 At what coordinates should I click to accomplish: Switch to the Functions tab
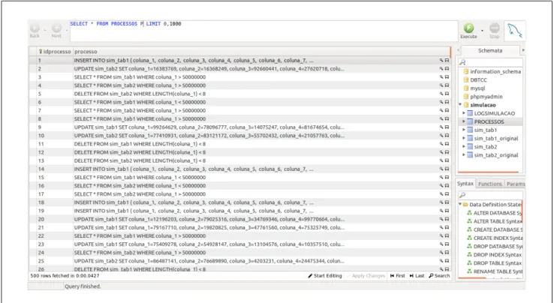489,184
